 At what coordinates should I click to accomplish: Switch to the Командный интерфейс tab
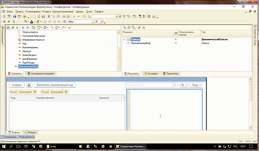click(x=41, y=74)
